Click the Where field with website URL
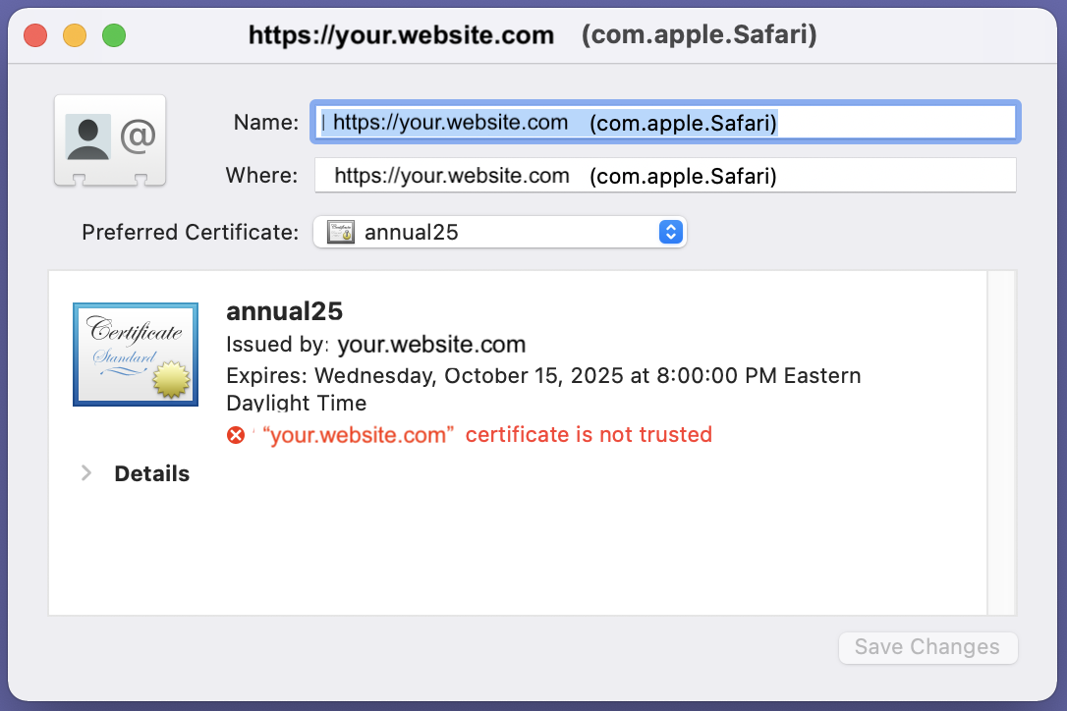 coord(665,176)
